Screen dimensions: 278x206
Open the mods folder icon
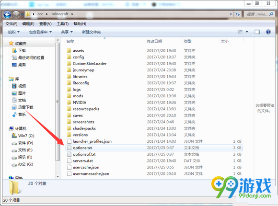tap(69, 96)
